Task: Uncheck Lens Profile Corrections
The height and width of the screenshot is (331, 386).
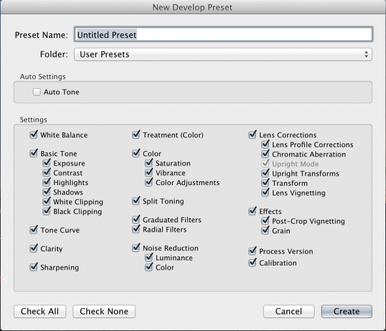Action: (266, 145)
